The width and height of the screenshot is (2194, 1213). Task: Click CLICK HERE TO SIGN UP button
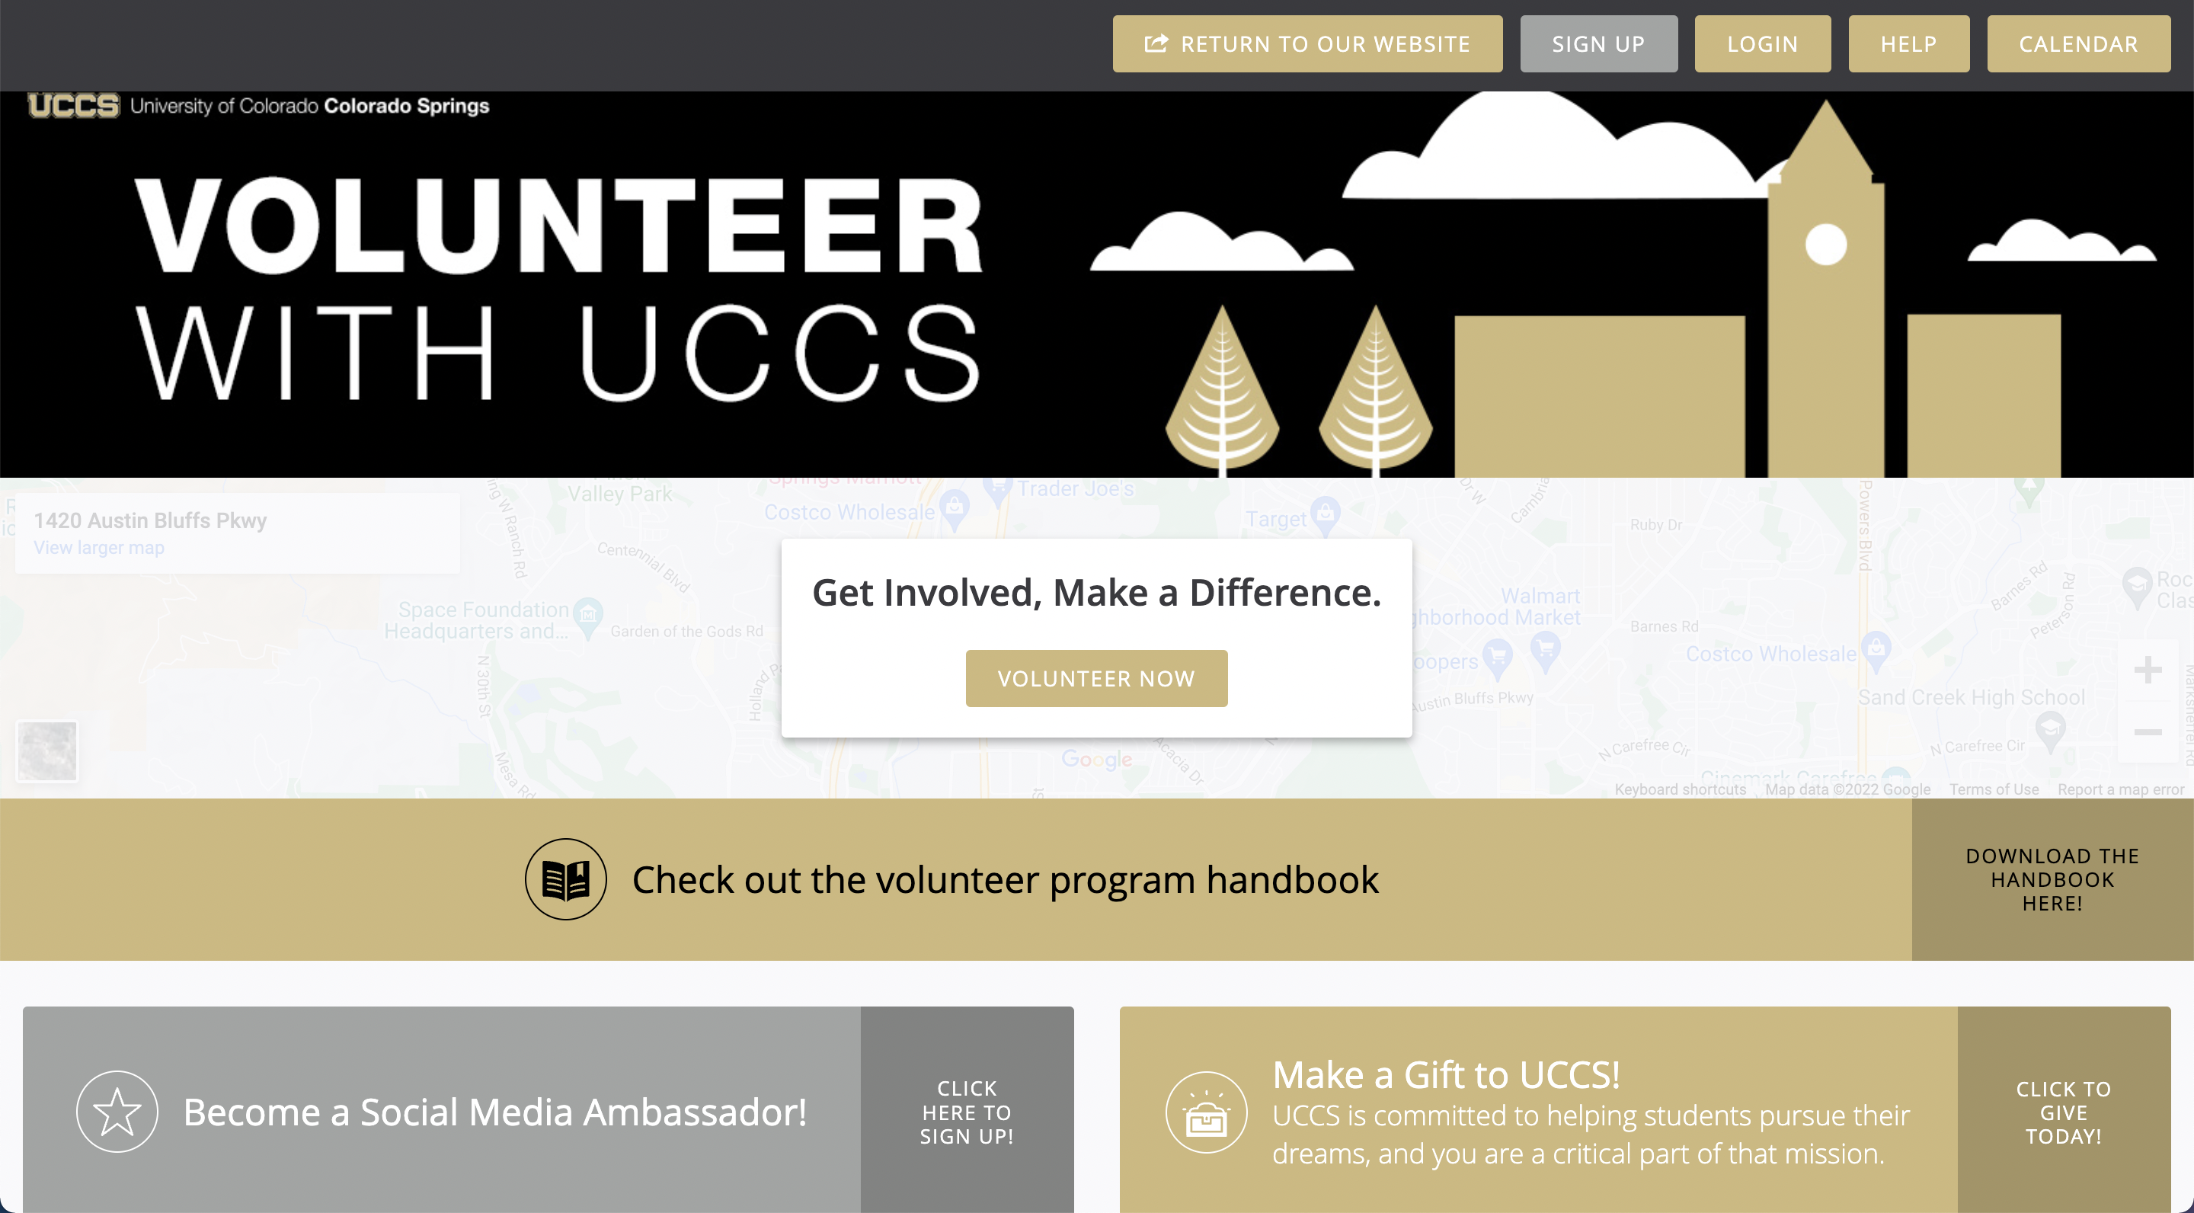pyautogui.click(x=966, y=1112)
